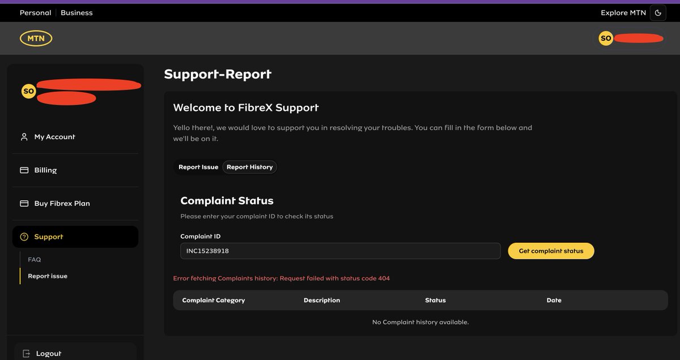Go to the Billing section
The height and width of the screenshot is (360, 680).
(x=75, y=170)
